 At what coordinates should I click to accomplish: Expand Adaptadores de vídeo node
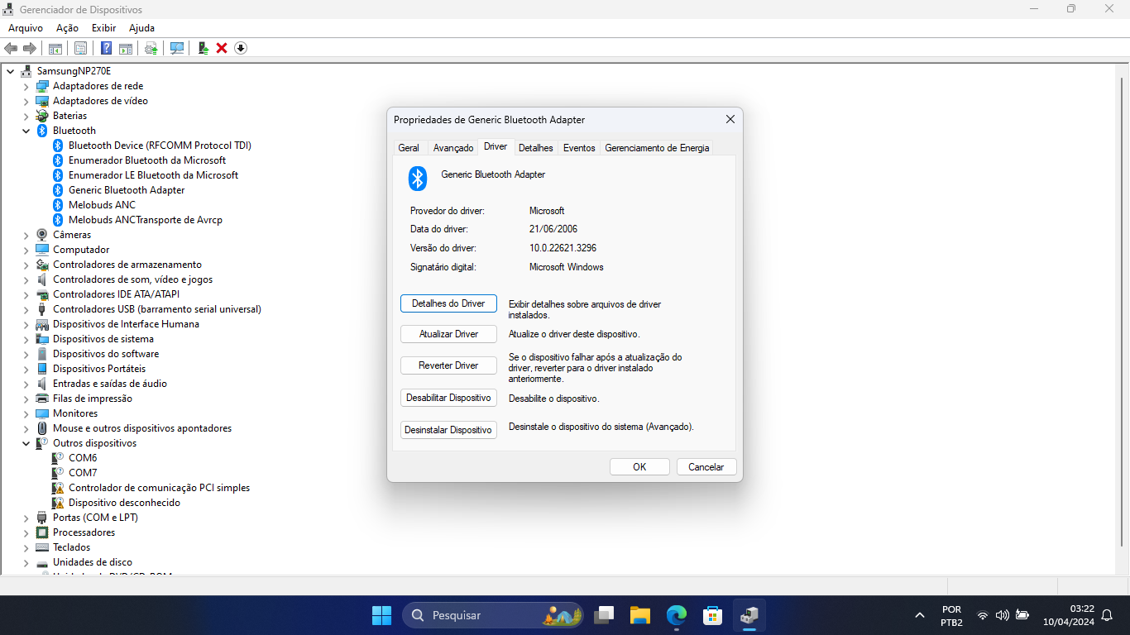click(26, 101)
